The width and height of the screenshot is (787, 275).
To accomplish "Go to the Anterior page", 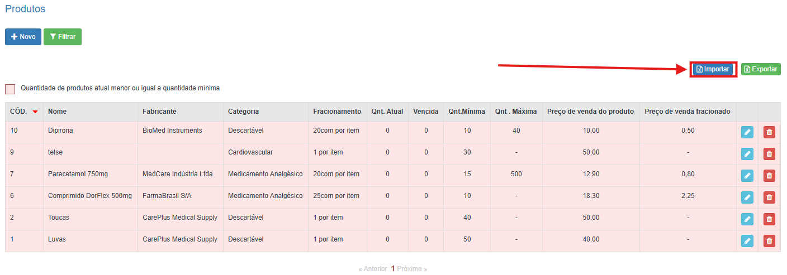I will (x=373, y=269).
